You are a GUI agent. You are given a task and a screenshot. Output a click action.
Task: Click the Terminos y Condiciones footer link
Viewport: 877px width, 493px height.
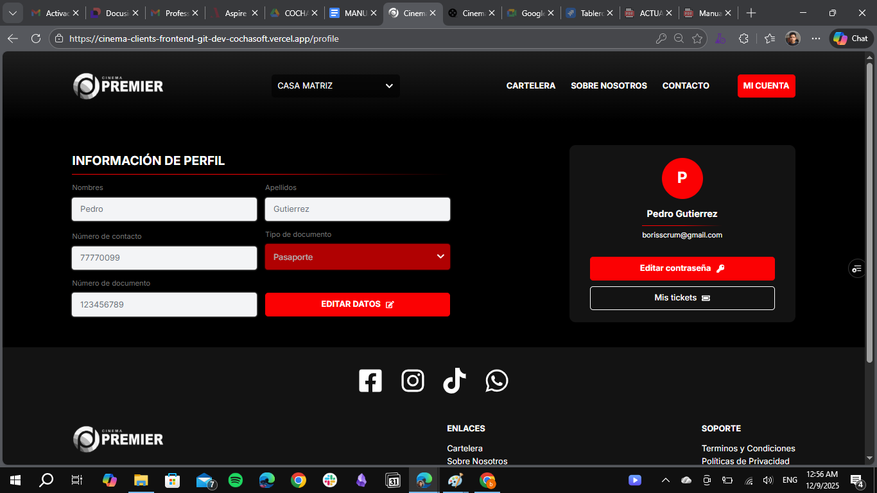pos(748,448)
